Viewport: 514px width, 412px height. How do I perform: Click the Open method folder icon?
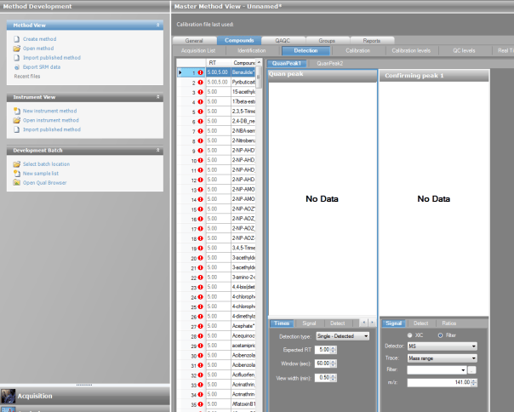(x=16, y=49)
